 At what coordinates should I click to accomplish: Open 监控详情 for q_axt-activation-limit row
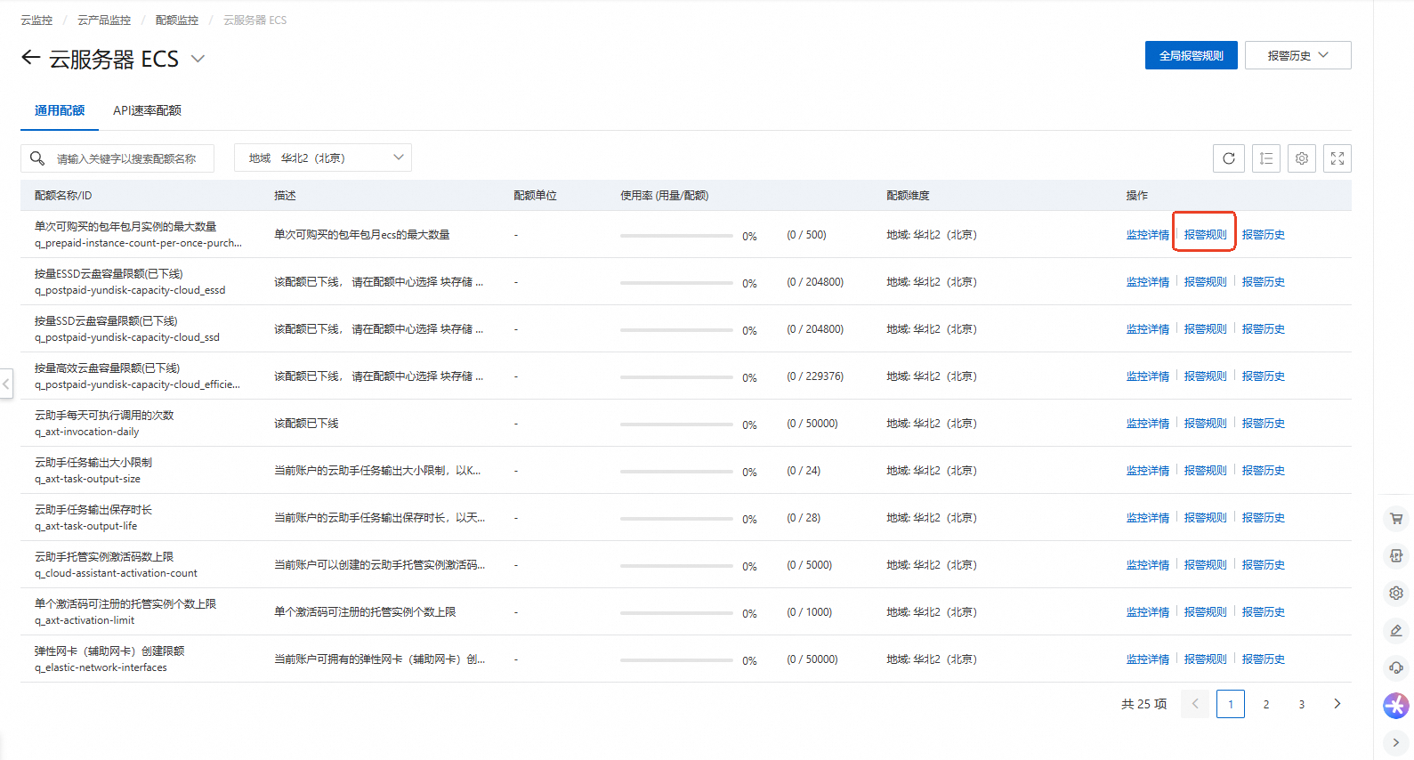(x=1148, y=612)
